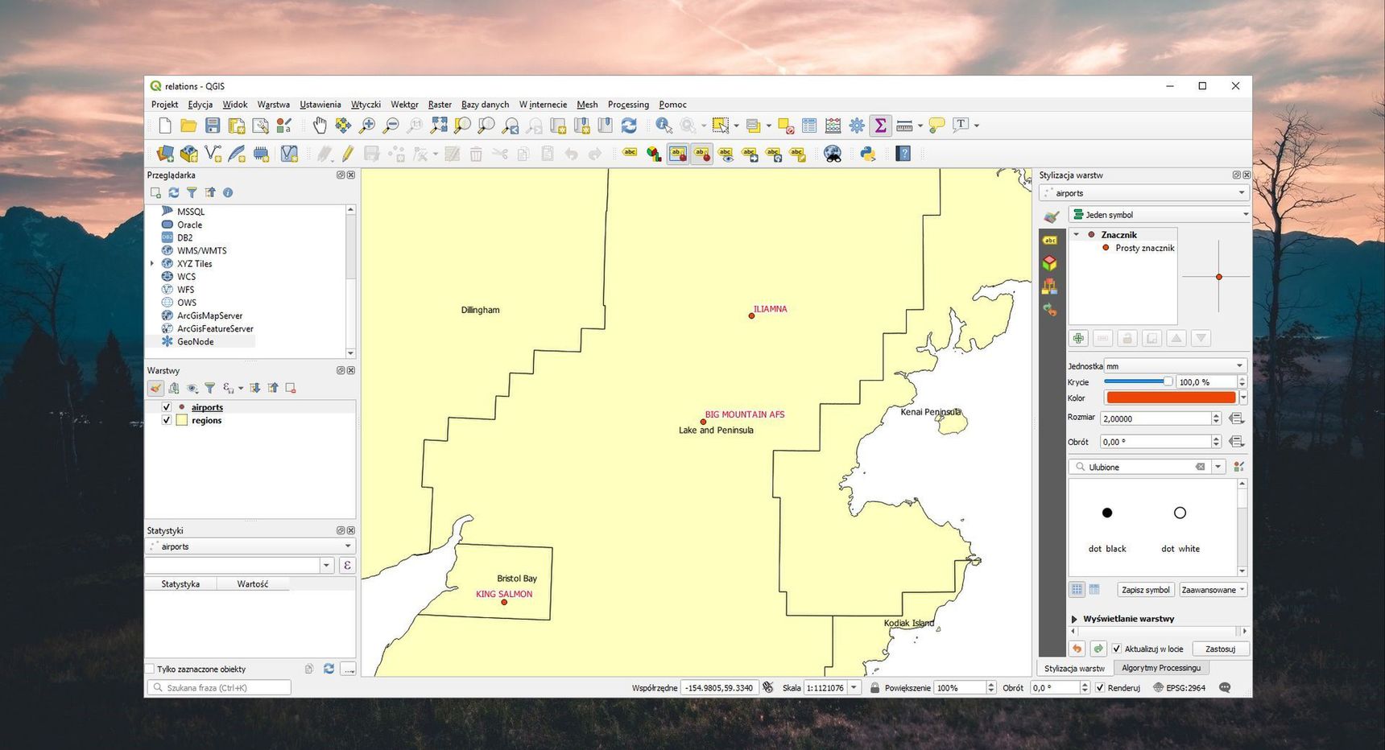Image resolution: width=1385 pixels, height=750 pixels.
Task: Select the text annotation tool
Action: tap(961, 126)
